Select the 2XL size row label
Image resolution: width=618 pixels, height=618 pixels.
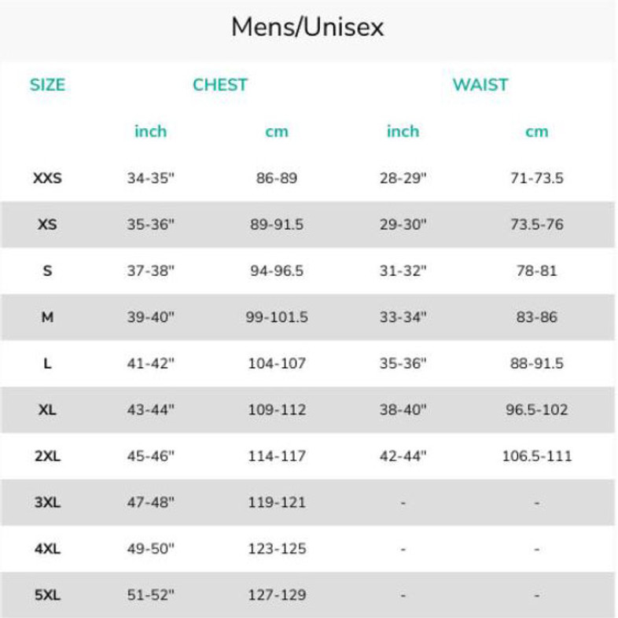pos(47,456)
